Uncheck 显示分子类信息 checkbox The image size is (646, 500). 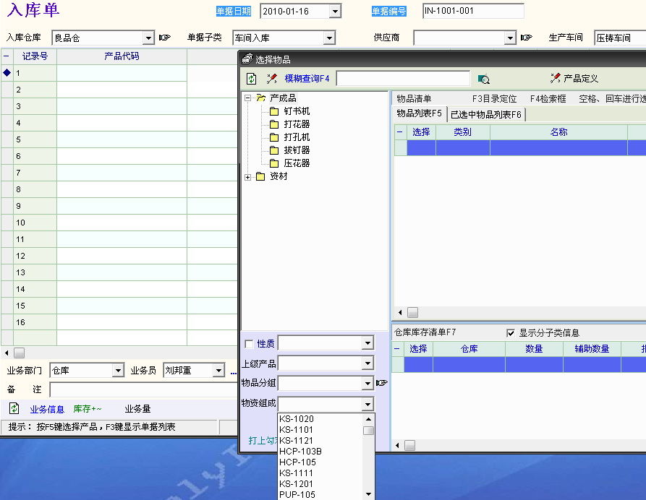(x=511, y=333)
